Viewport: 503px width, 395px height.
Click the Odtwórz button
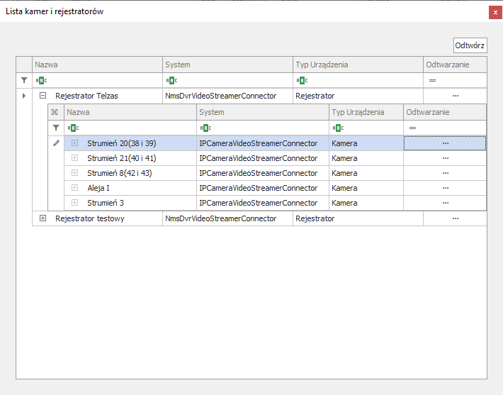pyautogui.click(x=470, y=45)
